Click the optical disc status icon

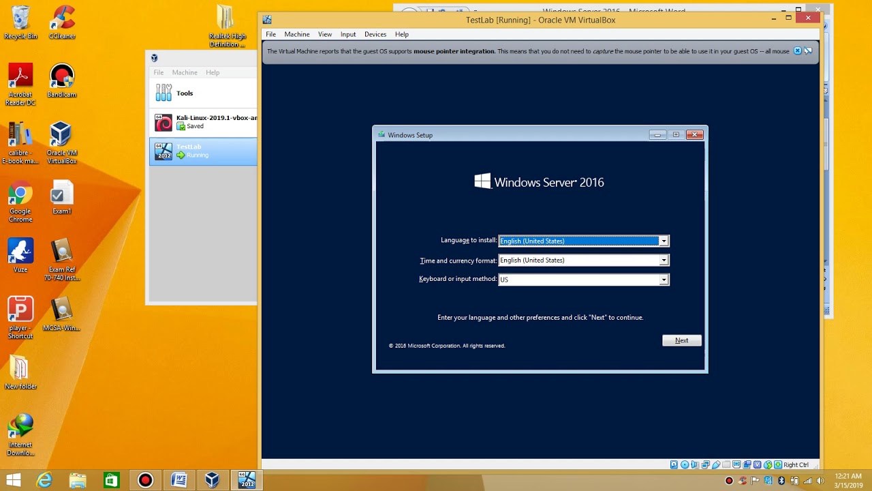(x=685, y=464)
